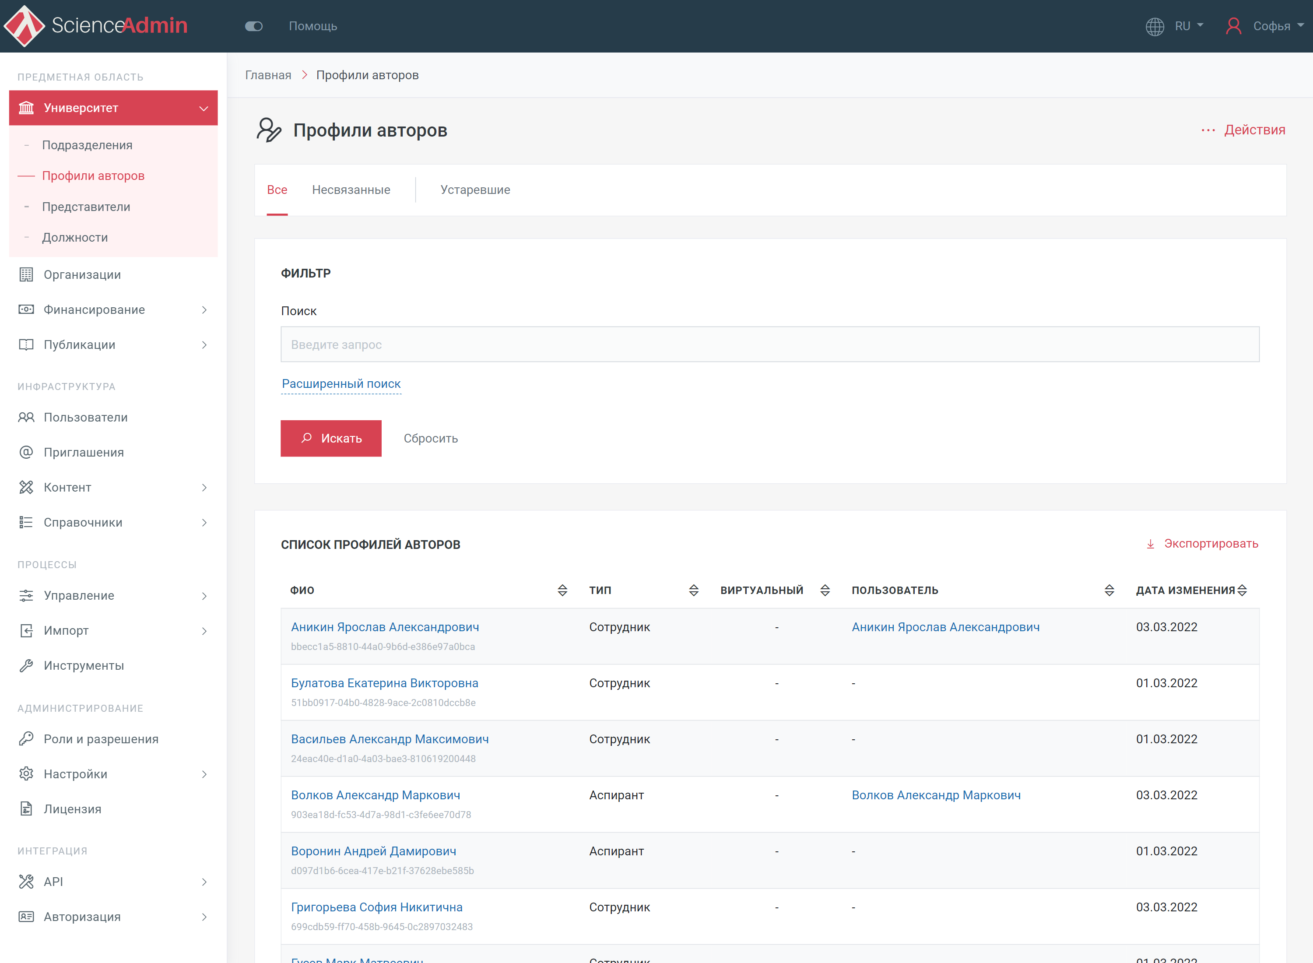Open language selector globe icon
1313x963 pixels.
point(1155,26)
